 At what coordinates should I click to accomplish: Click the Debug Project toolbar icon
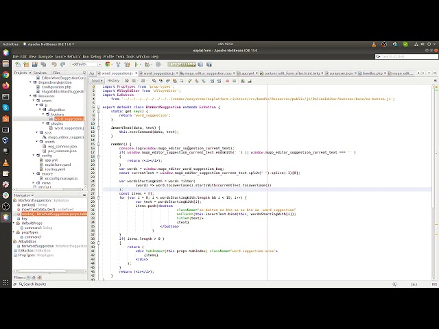[x=147, y=64]
